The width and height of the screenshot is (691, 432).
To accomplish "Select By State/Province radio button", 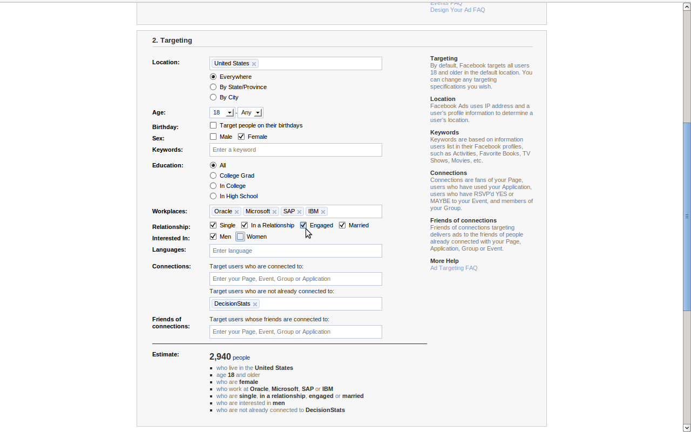I will click(213, 87).
